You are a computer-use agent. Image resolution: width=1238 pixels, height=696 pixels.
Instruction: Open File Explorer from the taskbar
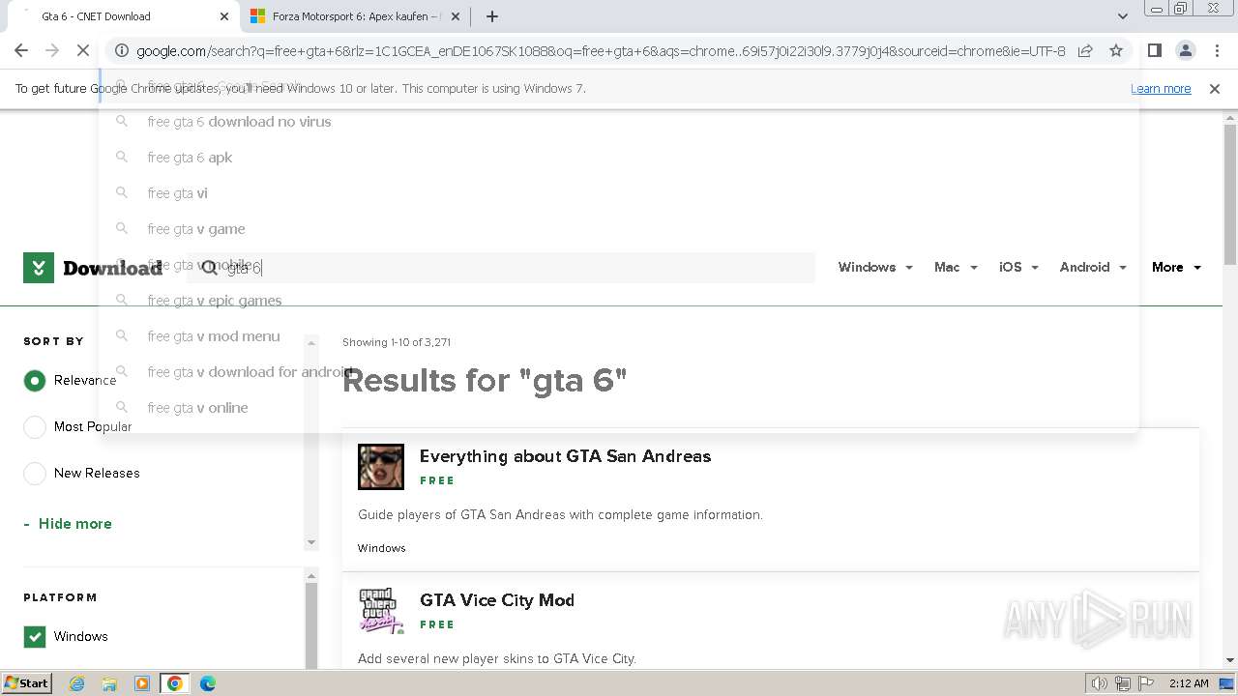pos(109,683)
